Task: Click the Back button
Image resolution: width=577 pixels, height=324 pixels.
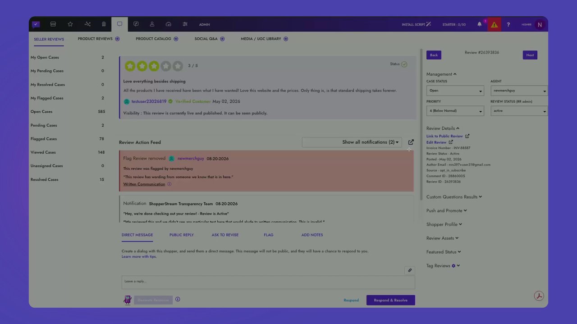Action: coord(434,55)
